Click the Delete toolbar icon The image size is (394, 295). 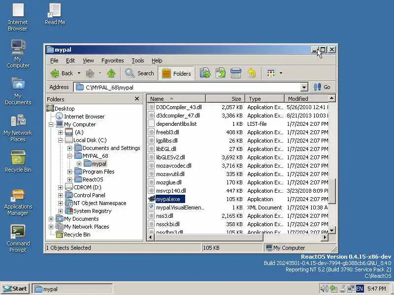(x=236, y=73)
